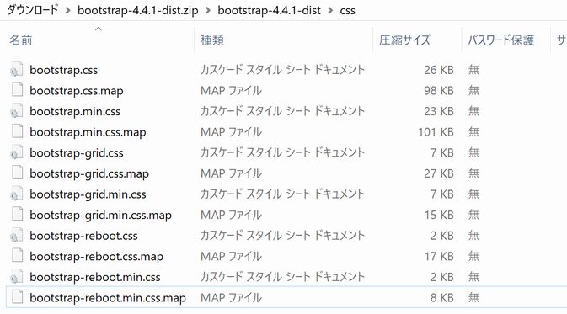This screenshot has width=567, height=314.
Task: Click password protection 無 for bootstrap-reboot.min.css.map
Action: (x=473, y=298)
